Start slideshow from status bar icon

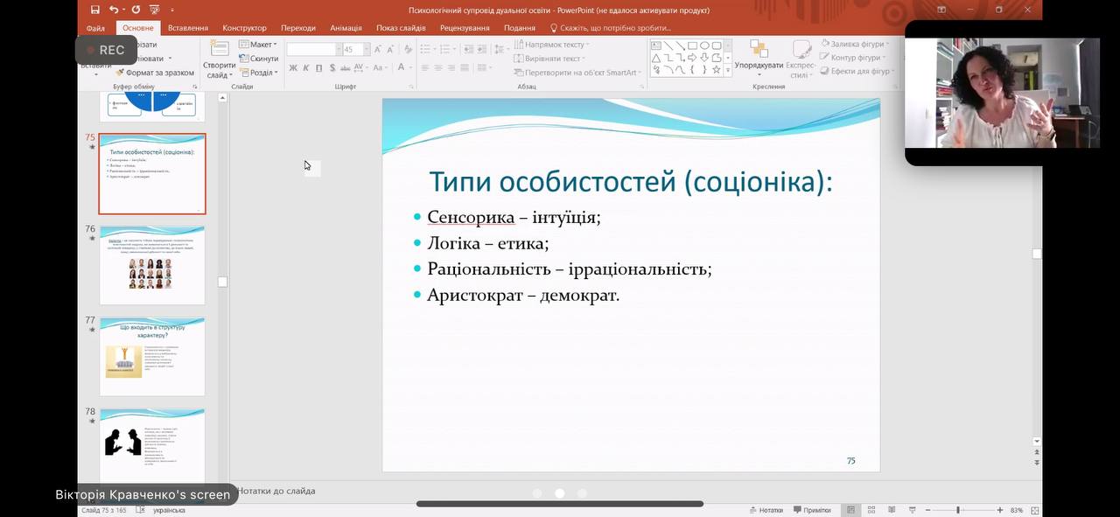pyautogui.click(x=912, y=510)
